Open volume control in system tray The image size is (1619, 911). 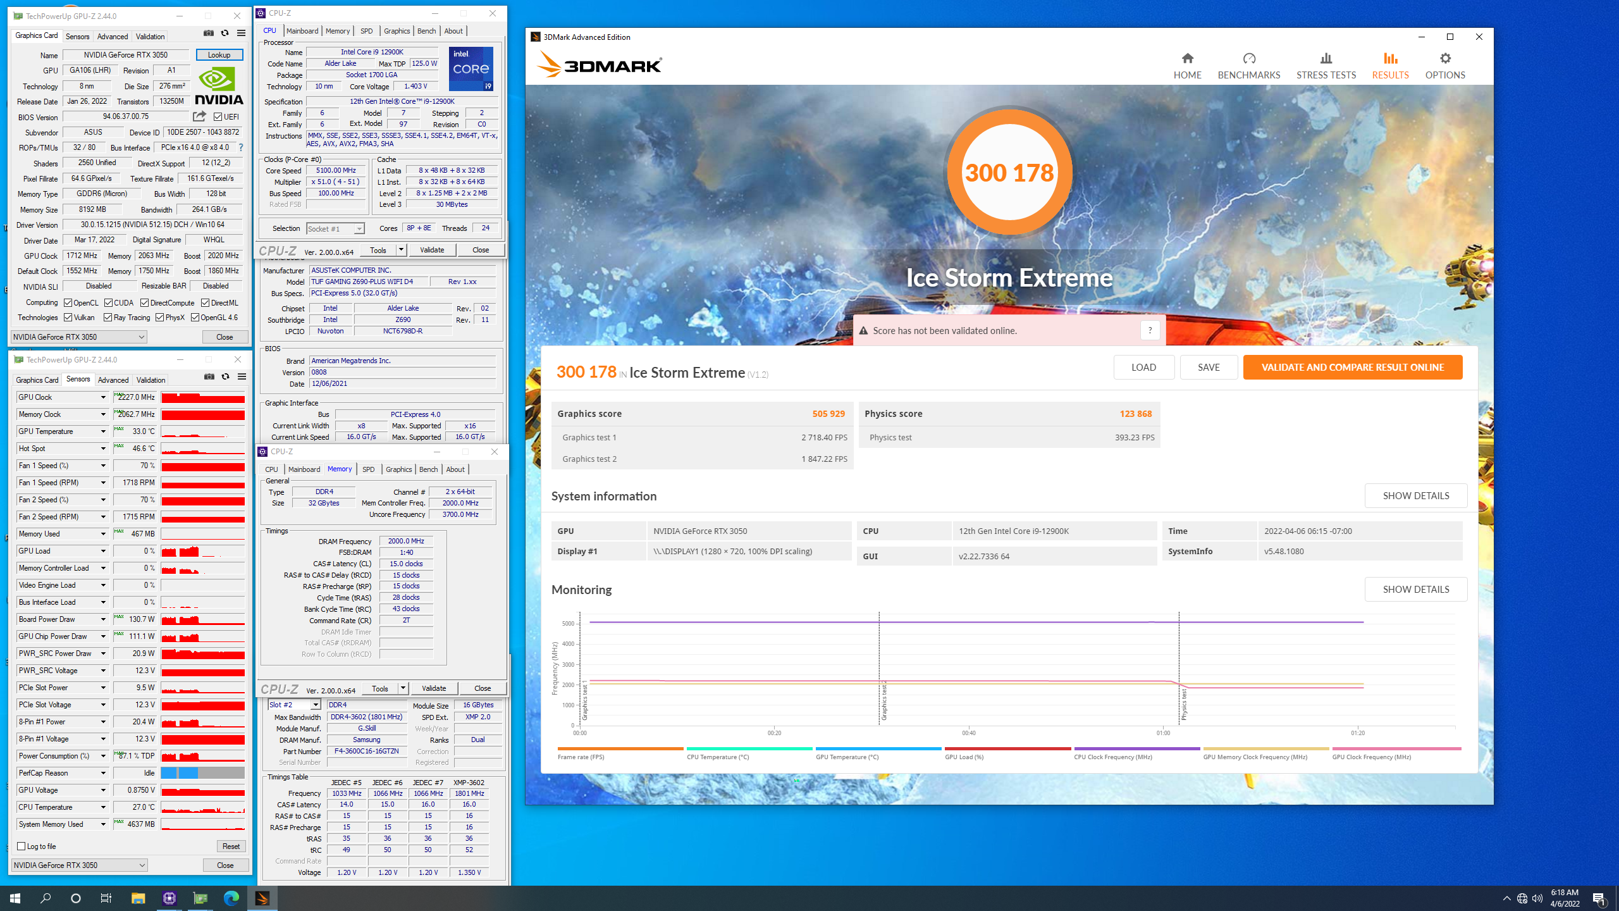click(x=1537, y=898)
